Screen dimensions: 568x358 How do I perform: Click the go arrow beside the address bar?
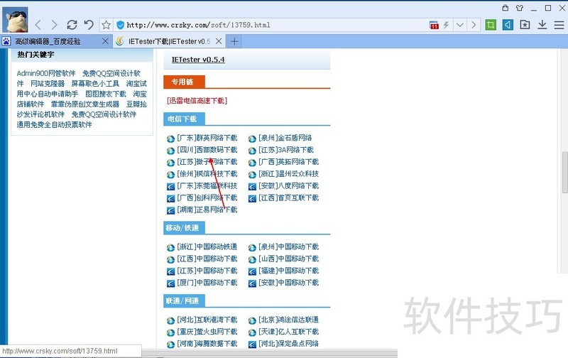click(474, 25)
